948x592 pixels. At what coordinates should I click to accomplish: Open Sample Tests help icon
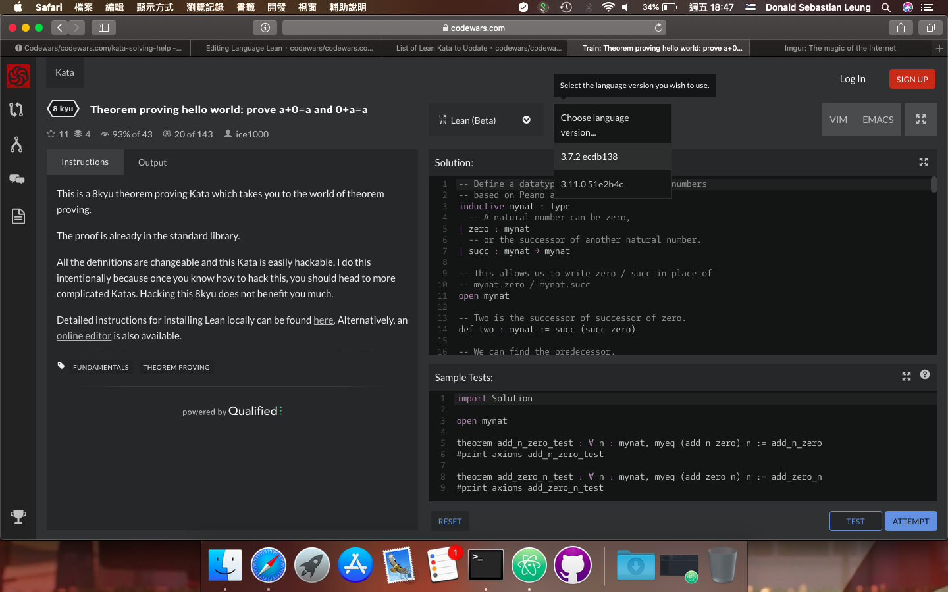(925, 374)
